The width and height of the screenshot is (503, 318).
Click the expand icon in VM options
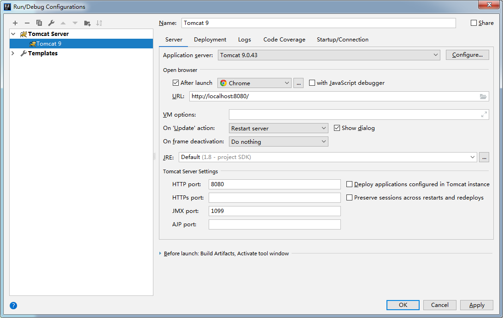[x=484, y=115]
